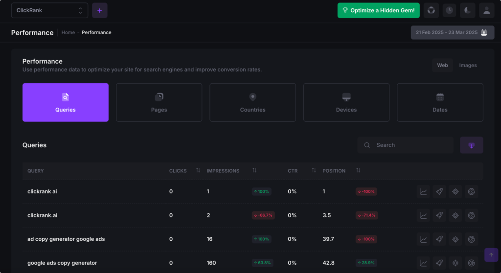The height and width of the screenshot is (273, 501).
Task: Switch to the Web search type
Action: [x=442, y=65]
